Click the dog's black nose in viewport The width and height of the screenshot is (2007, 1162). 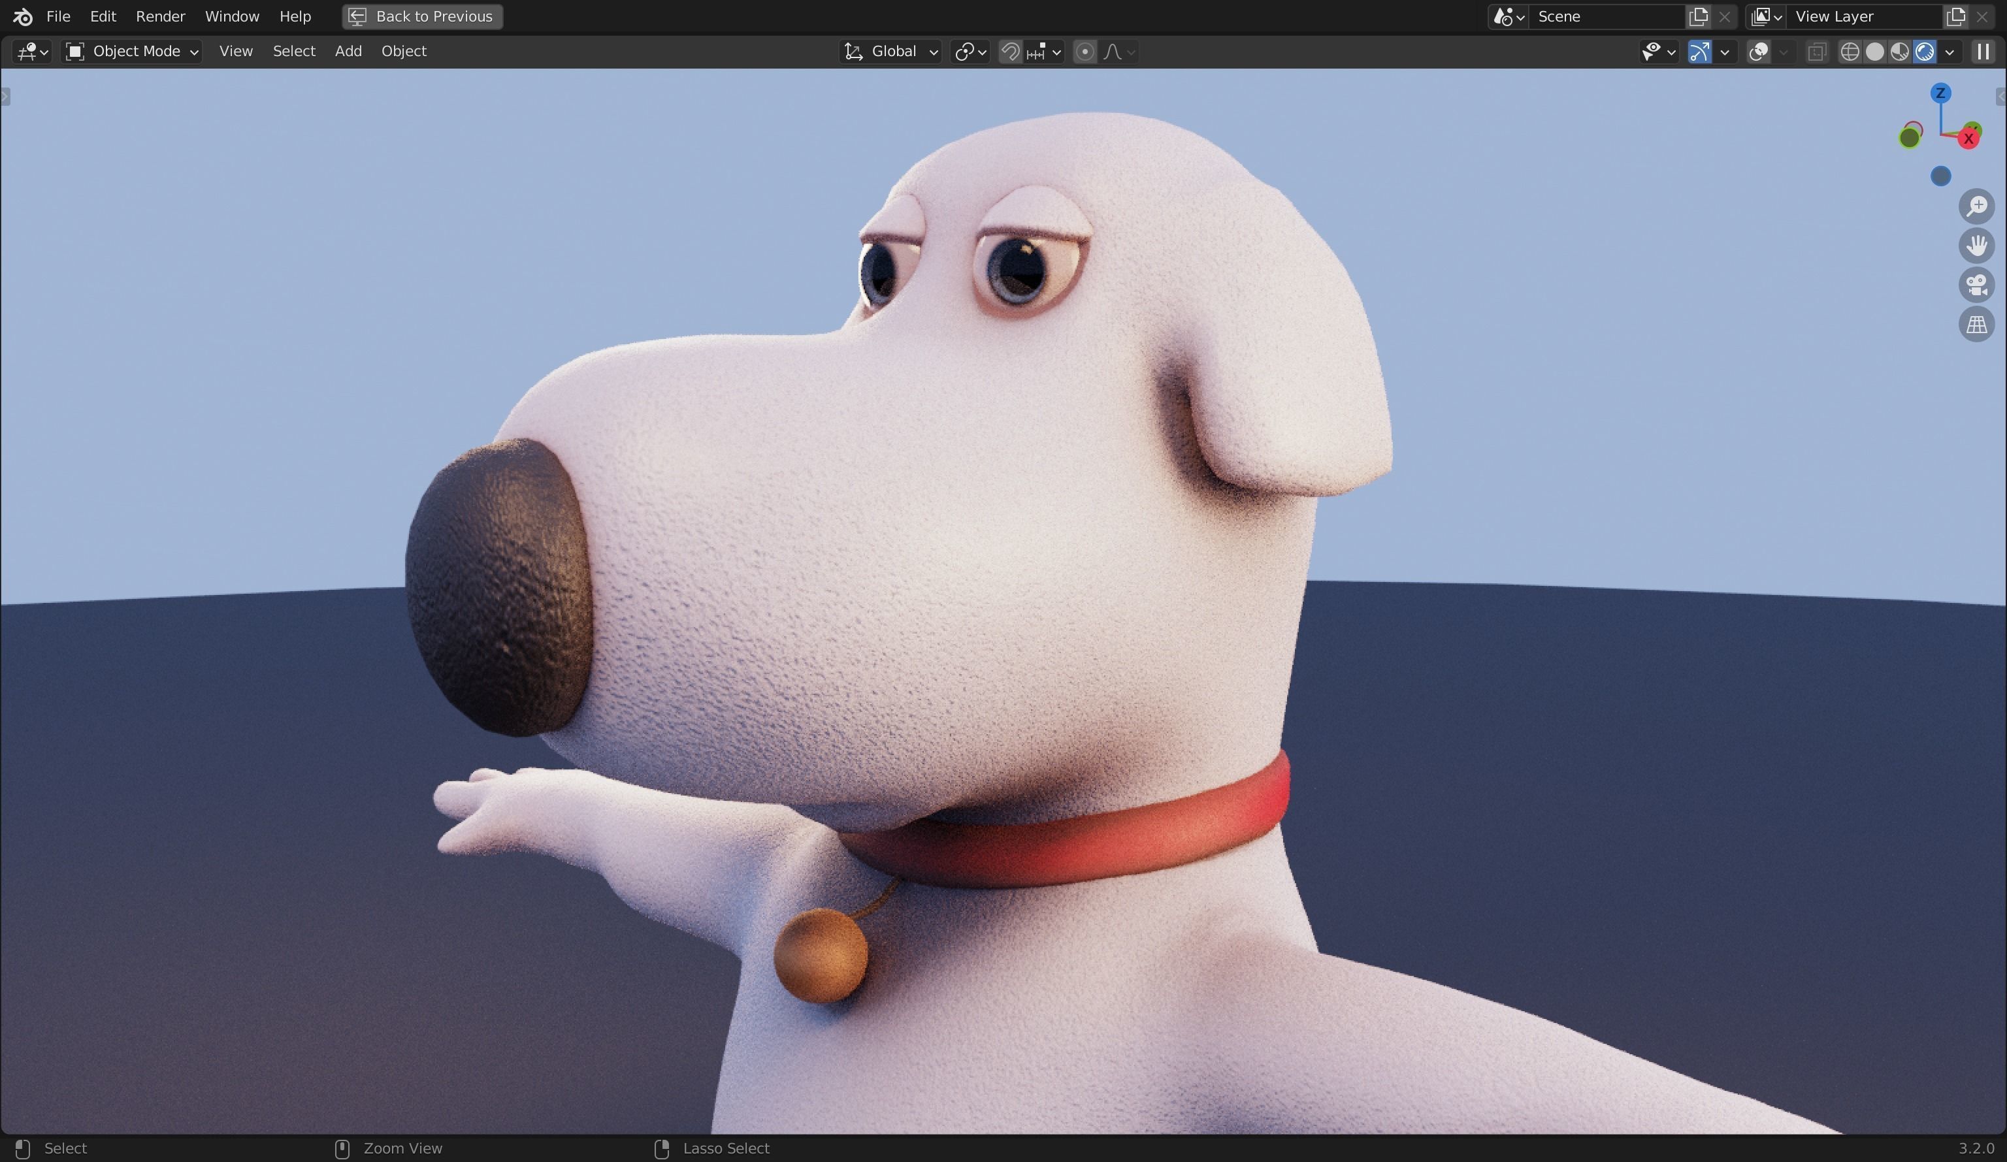tap(500, 588)
